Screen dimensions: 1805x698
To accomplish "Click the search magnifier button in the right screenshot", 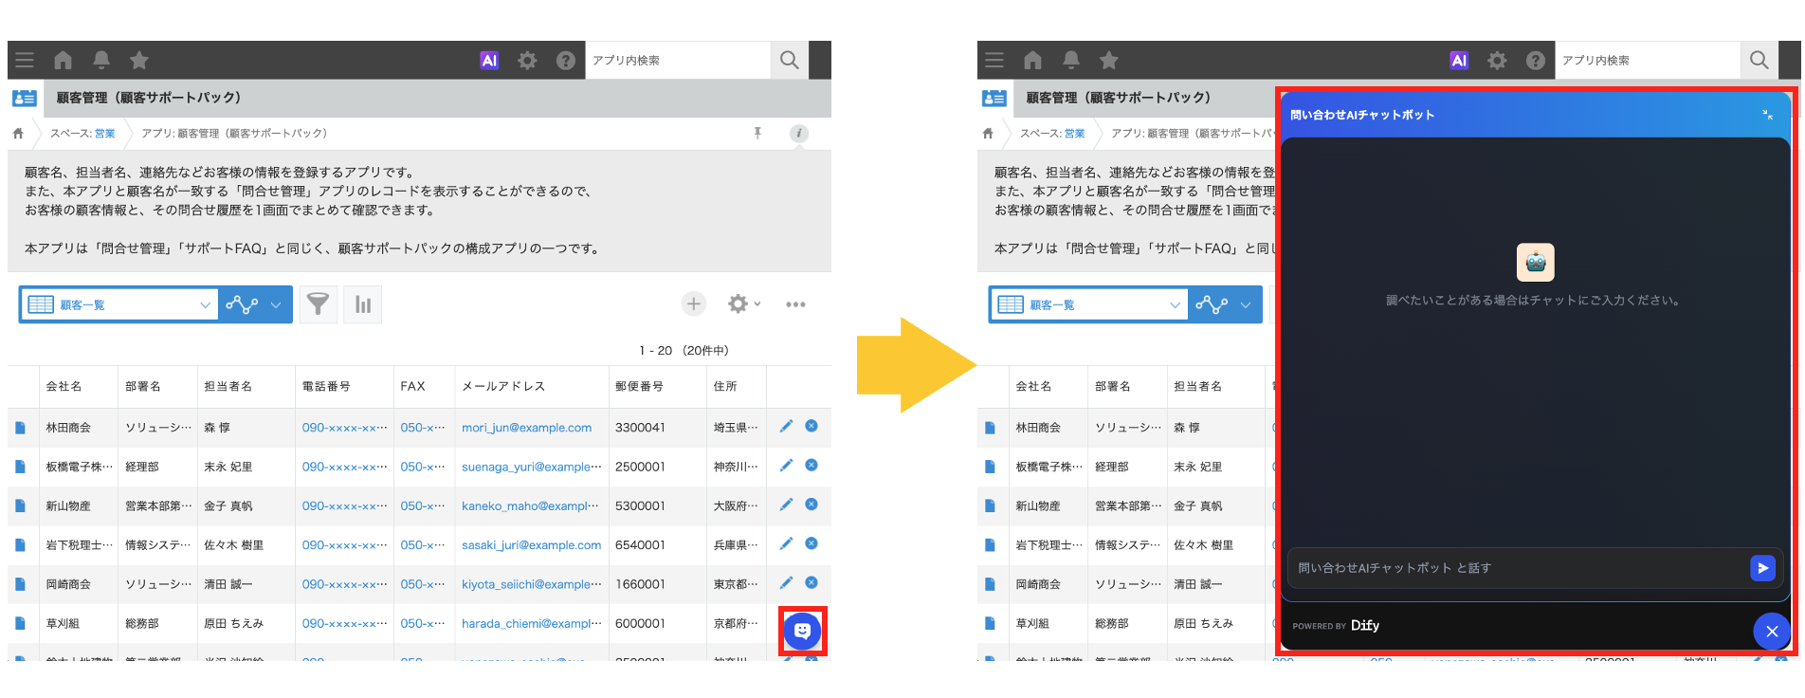I will (x=1759, y=60).
